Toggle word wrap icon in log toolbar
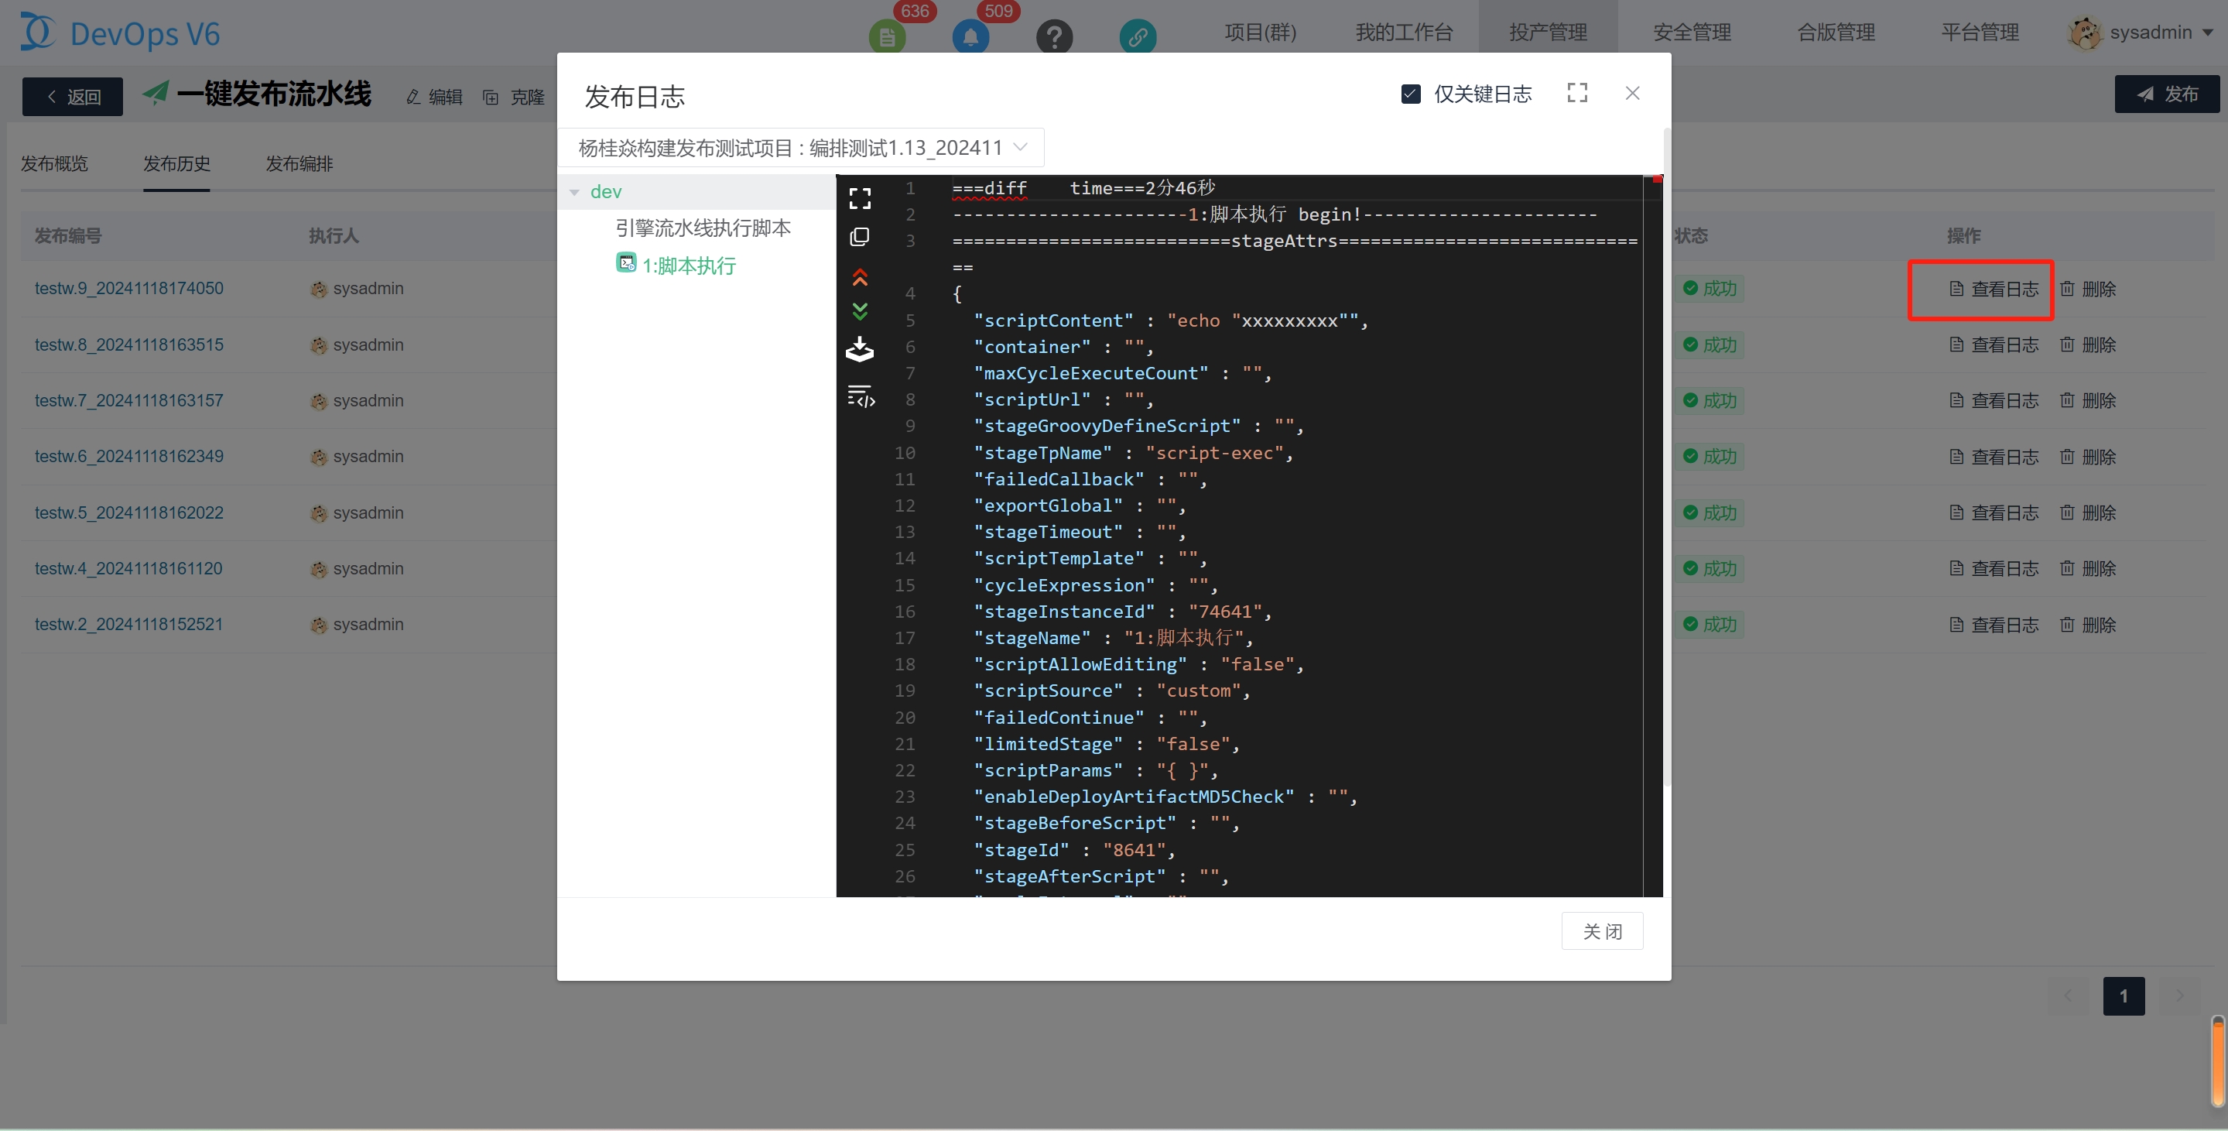This screenshot has width=2228, height=1131. 860,396
